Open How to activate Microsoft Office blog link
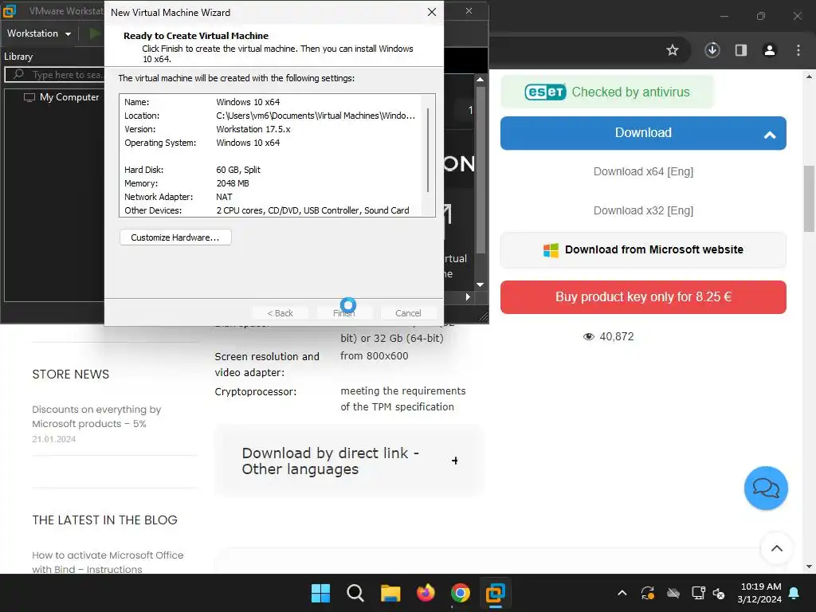Image resolution: width=816 pixels, height=612 pixels. click(108, 562)
